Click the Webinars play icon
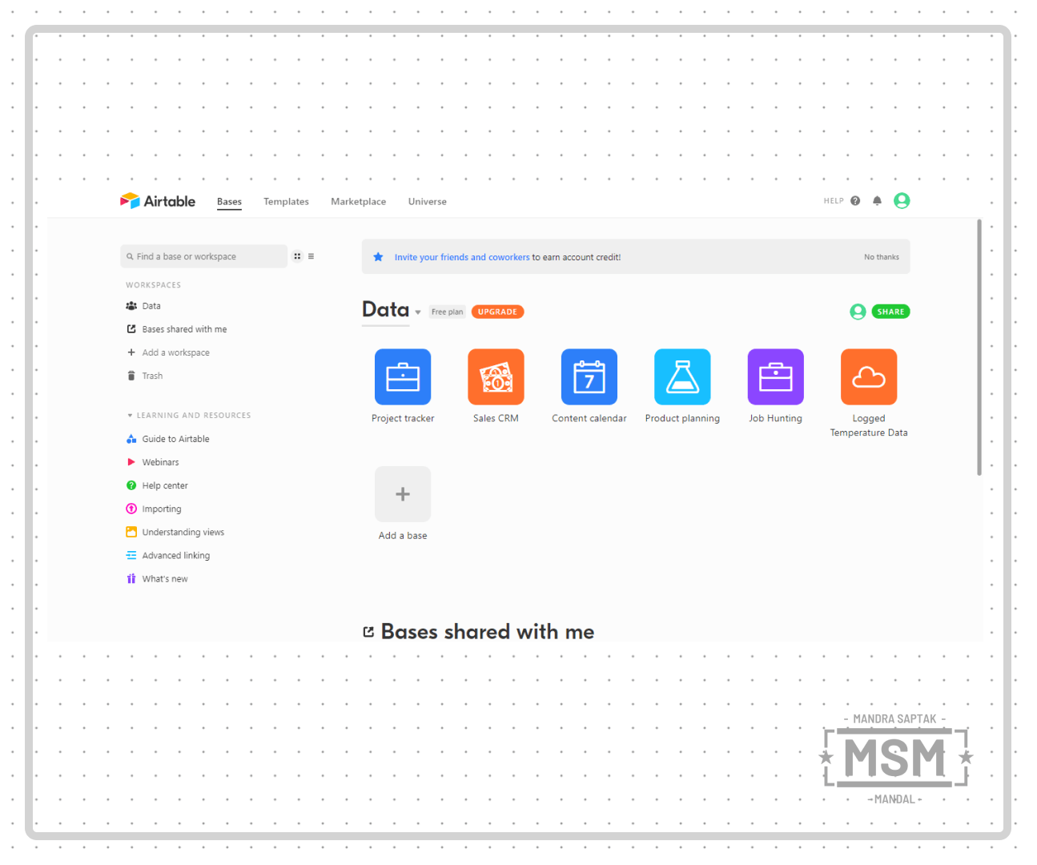This screenshot has height=865, width=1037. (x=131, y=462)
